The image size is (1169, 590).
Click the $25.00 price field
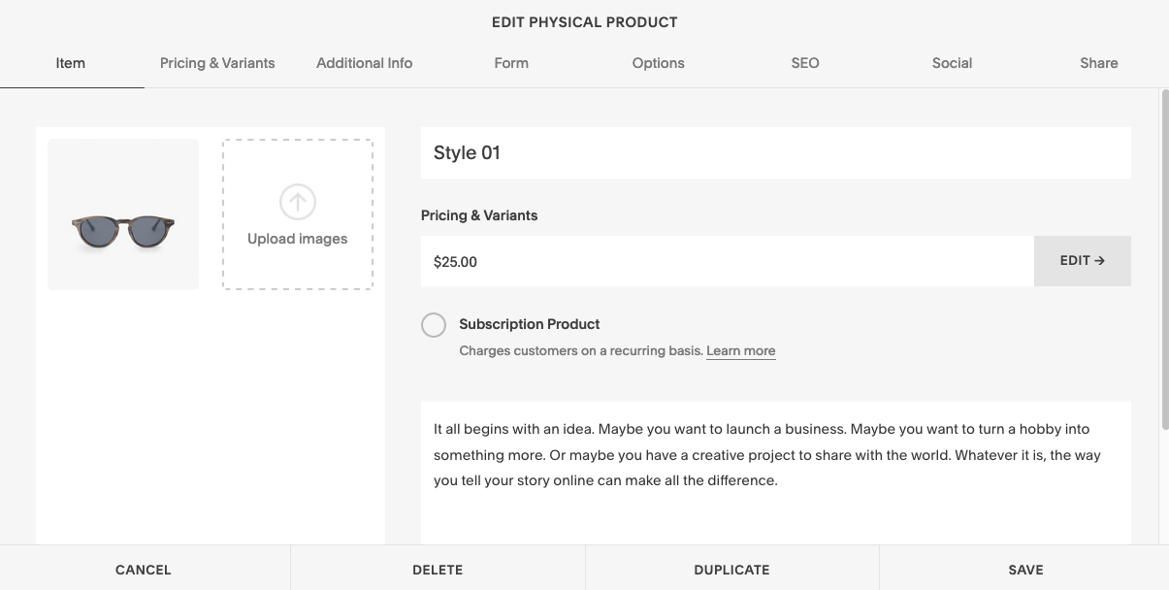727,262
